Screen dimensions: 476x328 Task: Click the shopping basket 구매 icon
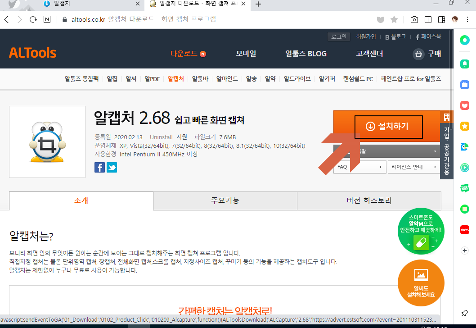coord(418,54)
